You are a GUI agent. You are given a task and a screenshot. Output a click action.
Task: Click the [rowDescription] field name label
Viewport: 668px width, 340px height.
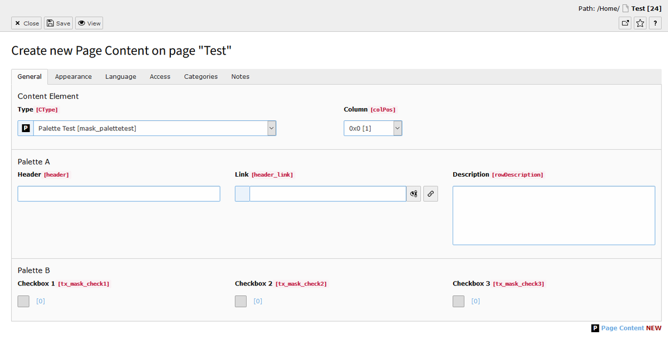[x=518, y=175]
